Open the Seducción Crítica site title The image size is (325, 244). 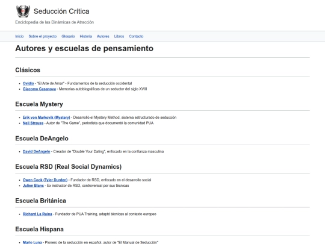(61, 11)
